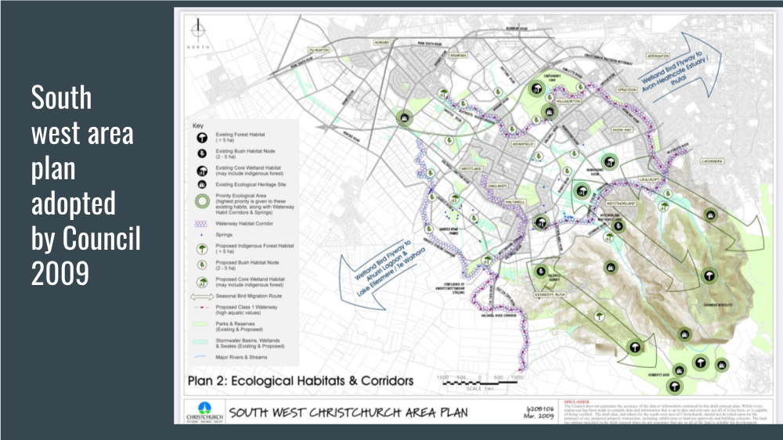Click the ISLINGTON suburb label
Screen dimensions: 783x440
click(319, 50)
